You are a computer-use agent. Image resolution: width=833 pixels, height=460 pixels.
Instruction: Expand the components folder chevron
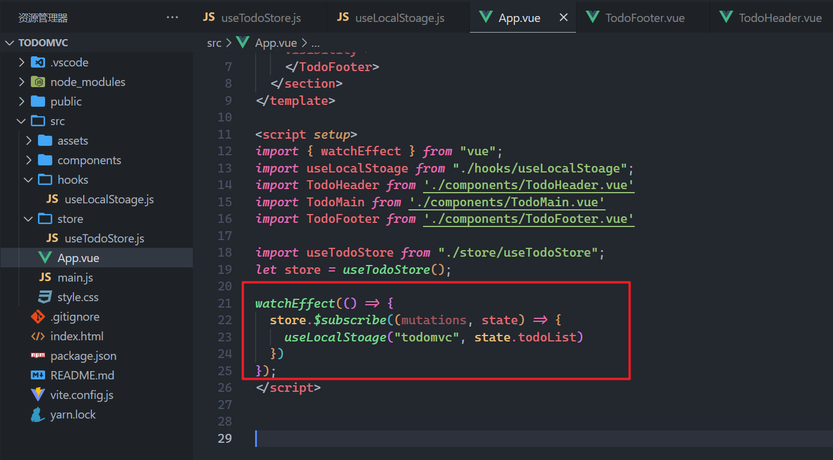click(x=29, y=161)
